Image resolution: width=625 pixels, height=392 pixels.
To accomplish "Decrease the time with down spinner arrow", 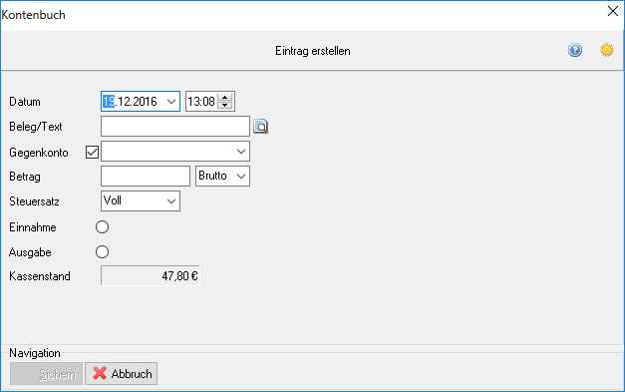I will (x=225, y=106).
